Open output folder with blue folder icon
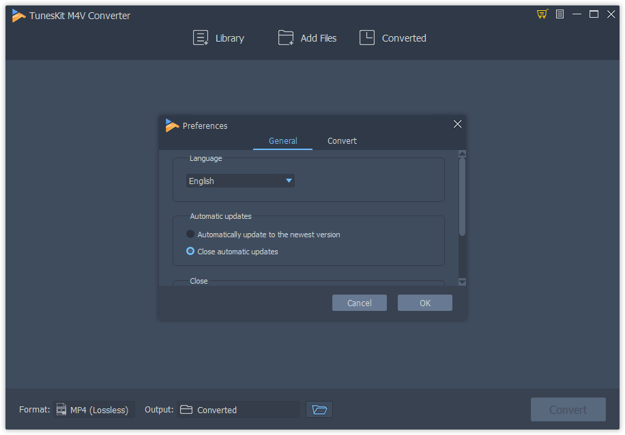Image resolution: width=625 pixels, height=435 pixels. point(319,410)
